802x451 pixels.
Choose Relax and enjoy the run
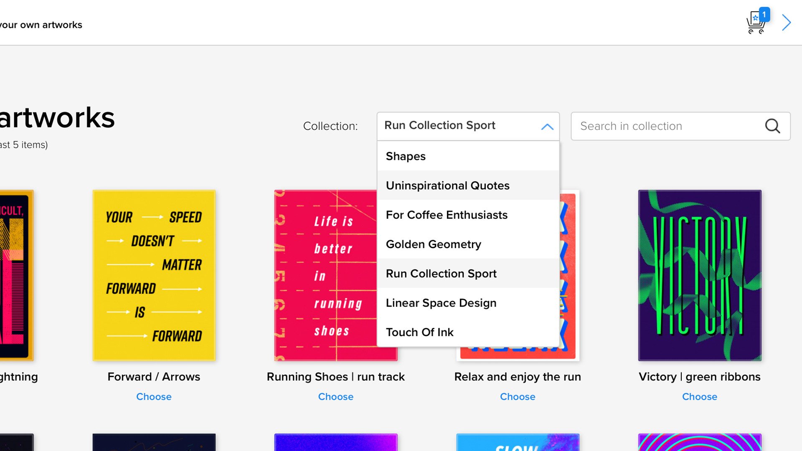[518, 396]
